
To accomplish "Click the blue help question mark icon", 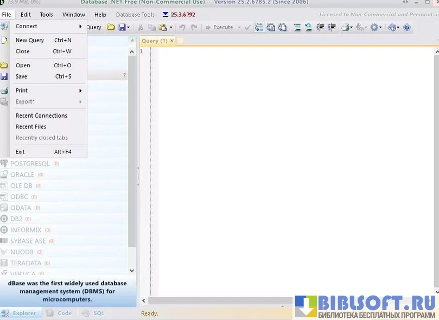I will tap(407, 27).
